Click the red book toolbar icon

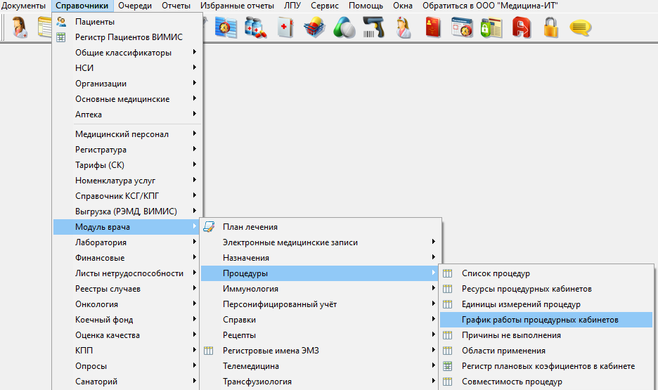tap(432, 27)
